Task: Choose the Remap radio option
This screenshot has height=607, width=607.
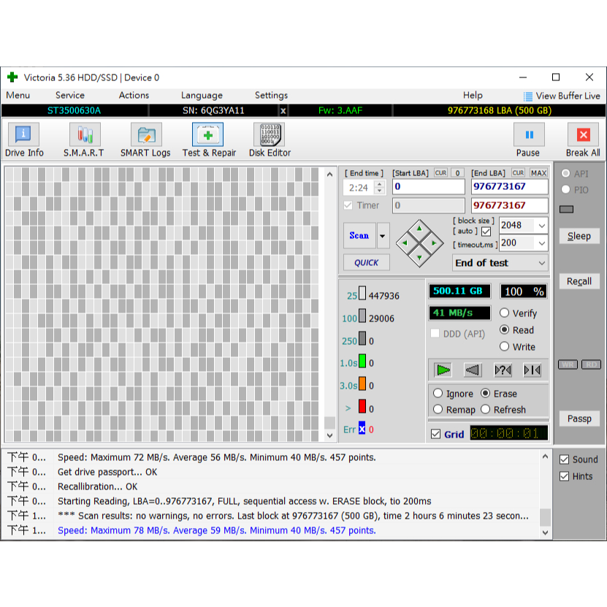Action: 438,410
